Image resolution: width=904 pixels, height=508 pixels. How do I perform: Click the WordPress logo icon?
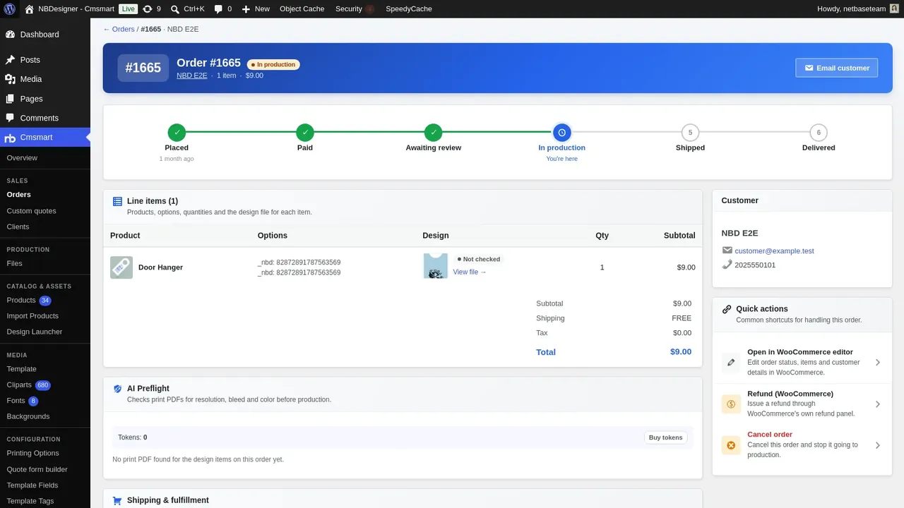click(10, 8)
